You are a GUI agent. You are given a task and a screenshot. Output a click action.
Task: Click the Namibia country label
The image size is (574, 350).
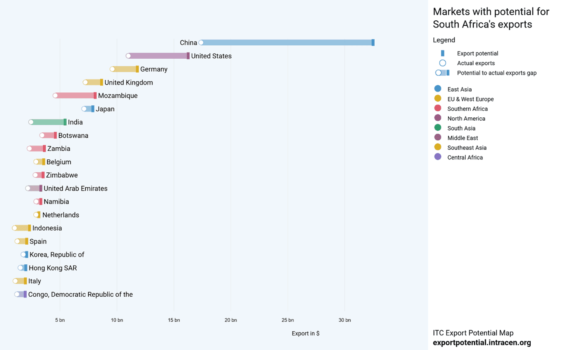coord(56,201)
